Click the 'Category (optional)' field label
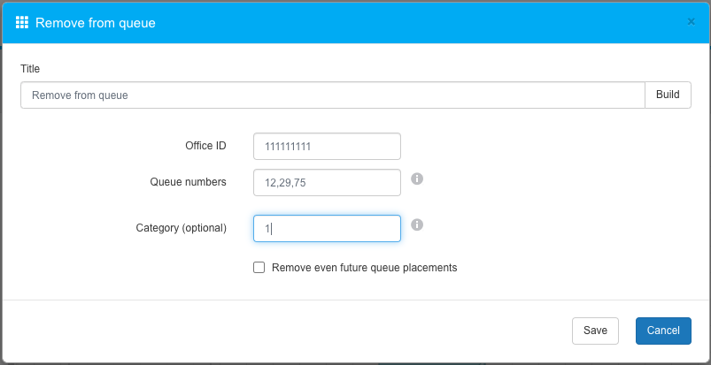The width and height of the screenshot is (711, 365). point(181,228)
